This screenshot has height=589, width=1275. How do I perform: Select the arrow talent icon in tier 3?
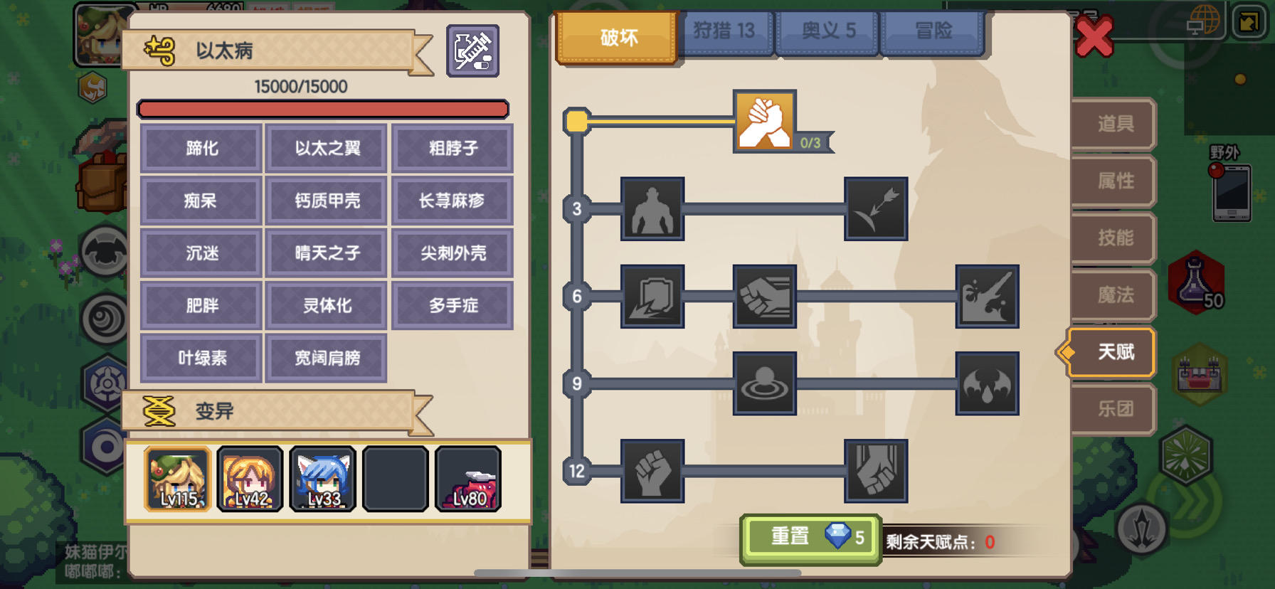tap(876, 209)
